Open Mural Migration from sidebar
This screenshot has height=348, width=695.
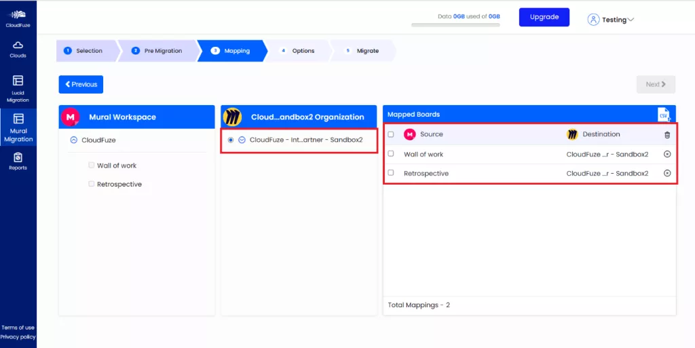(18, 128)
